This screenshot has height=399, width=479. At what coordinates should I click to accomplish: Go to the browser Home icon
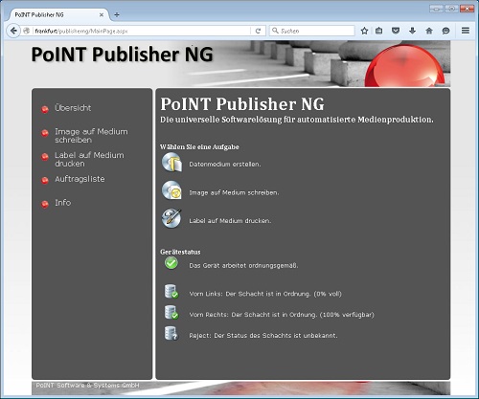pos(429,31)
